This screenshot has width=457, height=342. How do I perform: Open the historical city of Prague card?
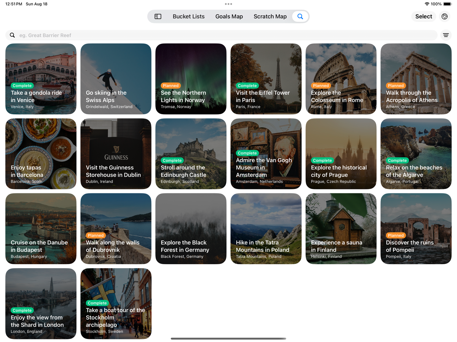point(341,154)
